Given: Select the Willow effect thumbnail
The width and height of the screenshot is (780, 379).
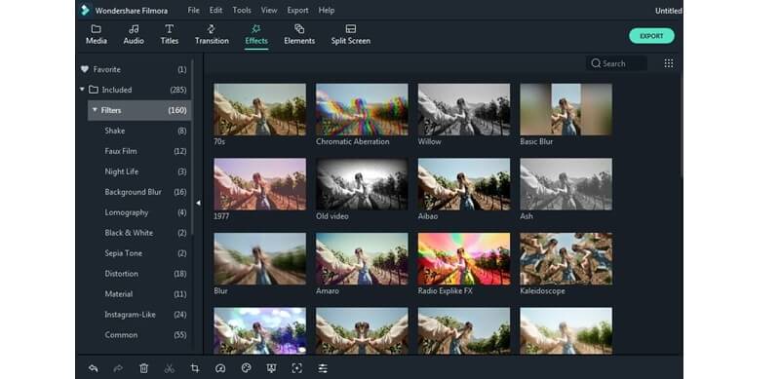Looking at the screenshot, I should 464,109.
